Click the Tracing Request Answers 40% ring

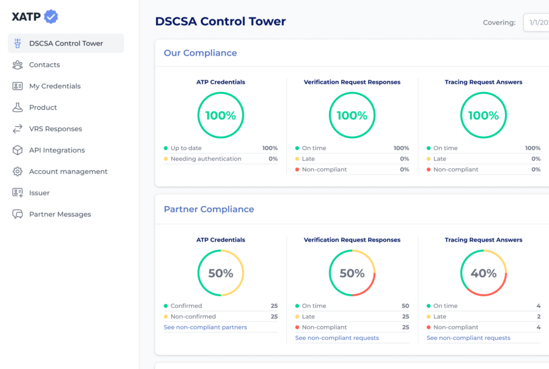484,273
